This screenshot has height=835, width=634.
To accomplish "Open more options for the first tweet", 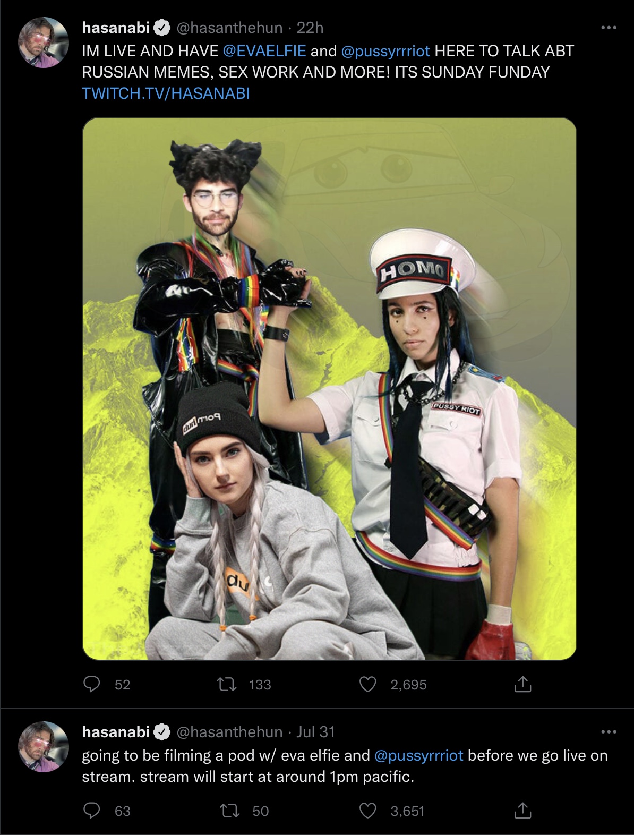I will pyautogui.click(x=609, y=27).
